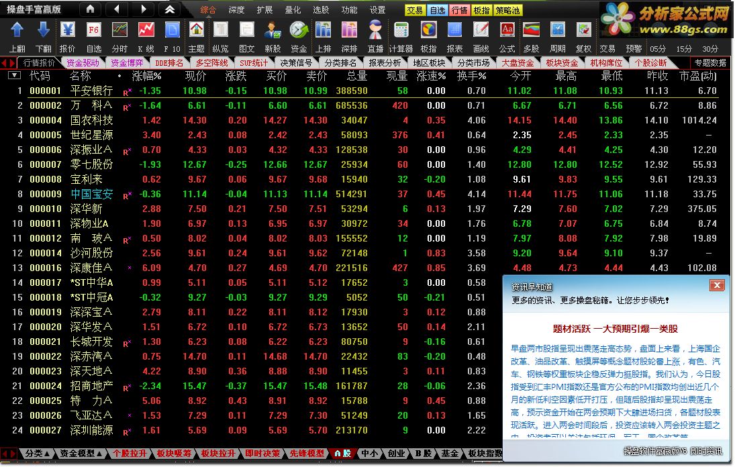
Task: Open the 板指 sector index toolbar icon
Action: 428,30
